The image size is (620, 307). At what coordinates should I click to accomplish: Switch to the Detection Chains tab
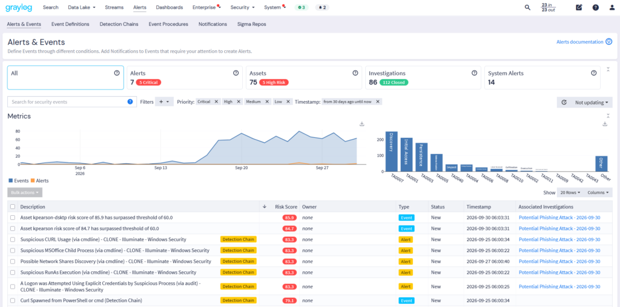119,24
